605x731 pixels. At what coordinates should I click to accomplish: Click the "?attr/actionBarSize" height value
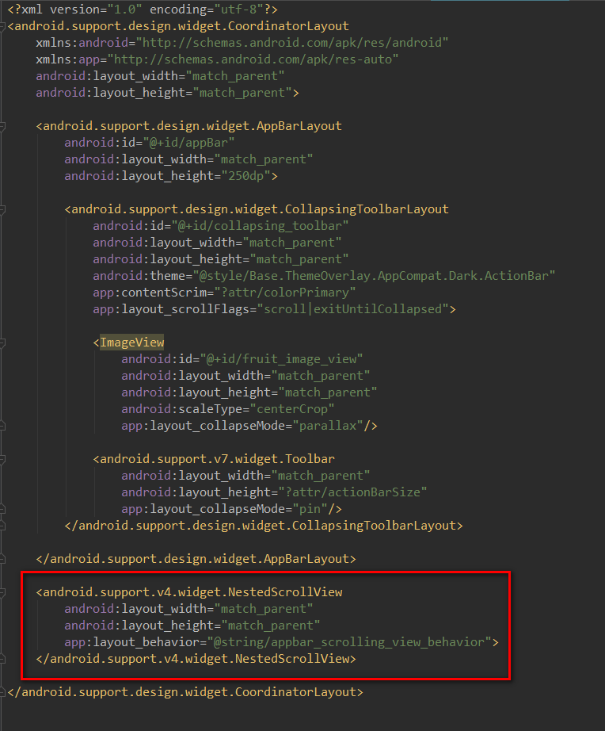point(352,492)
